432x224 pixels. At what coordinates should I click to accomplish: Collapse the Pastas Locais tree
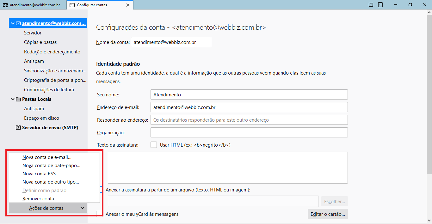click(x=13, y=99)
